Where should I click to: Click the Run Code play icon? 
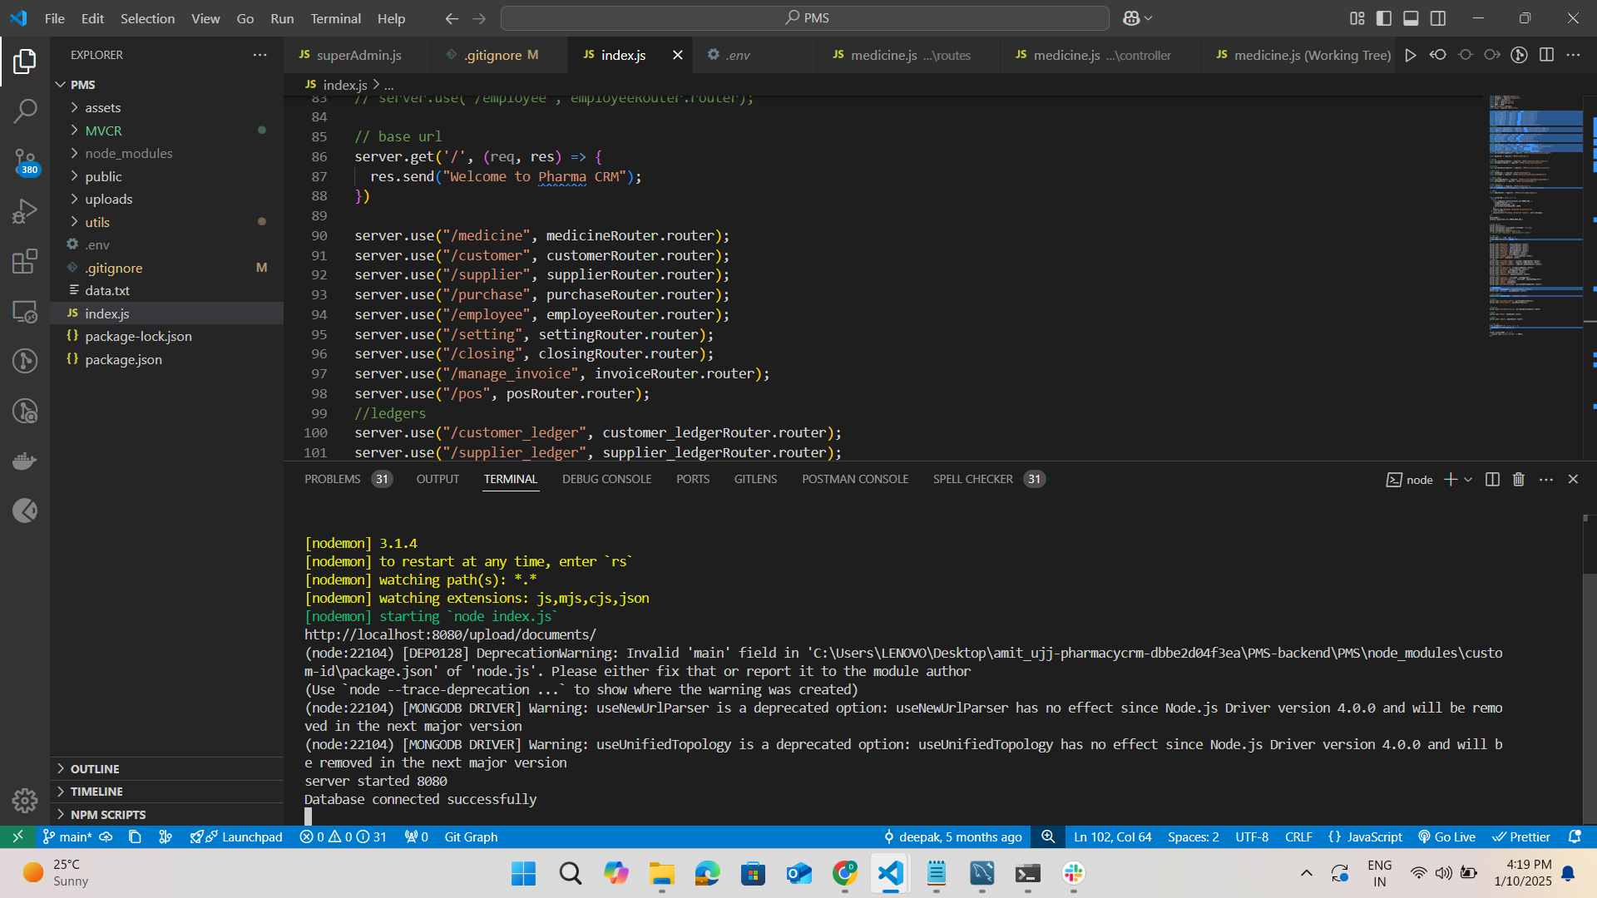[x=1411, y=55]
